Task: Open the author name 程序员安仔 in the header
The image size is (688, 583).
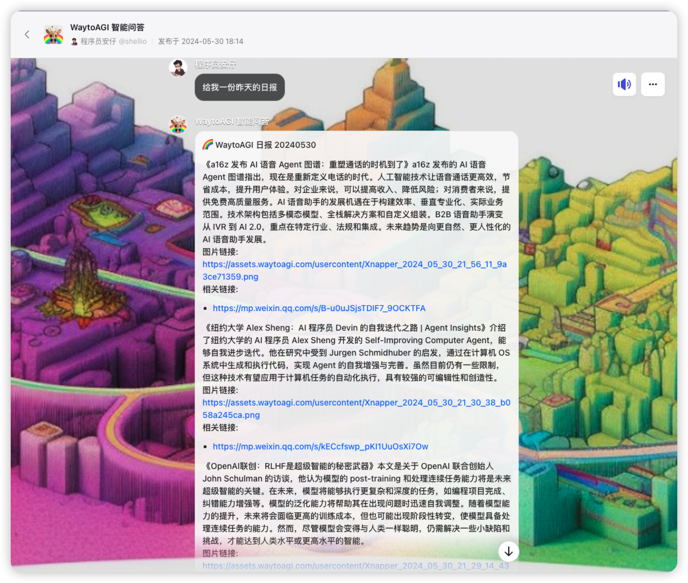Action: coord(99,41)
